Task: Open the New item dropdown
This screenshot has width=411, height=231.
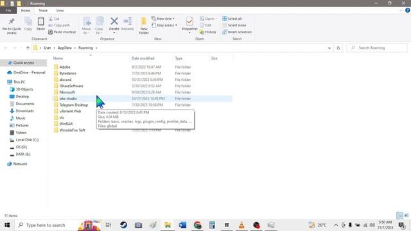Action: pos(162,19)
